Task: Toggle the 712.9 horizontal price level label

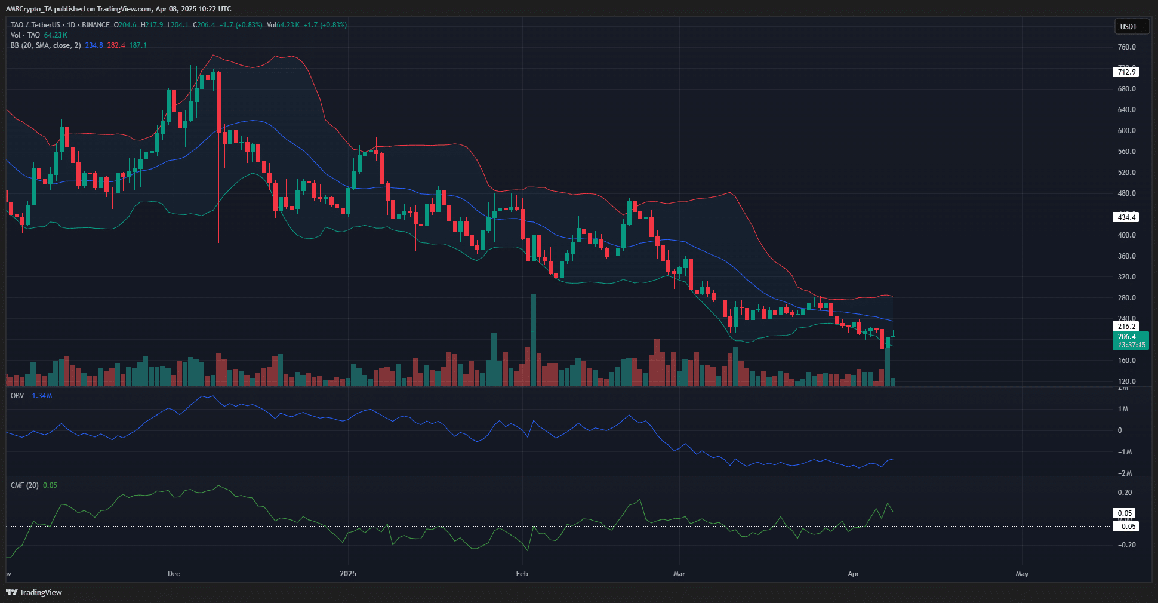Action: click(x=1126, y=72)
